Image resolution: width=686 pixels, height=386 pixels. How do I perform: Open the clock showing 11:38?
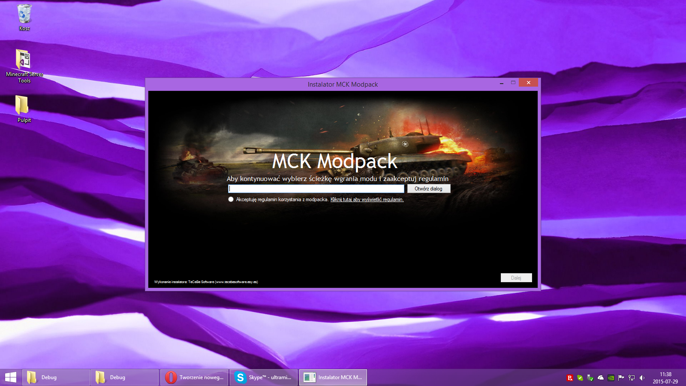[665, 378]
